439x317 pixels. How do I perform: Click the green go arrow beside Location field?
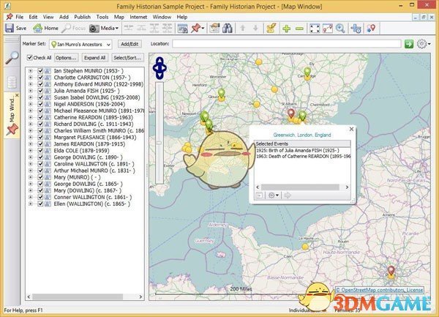point(408,44)
